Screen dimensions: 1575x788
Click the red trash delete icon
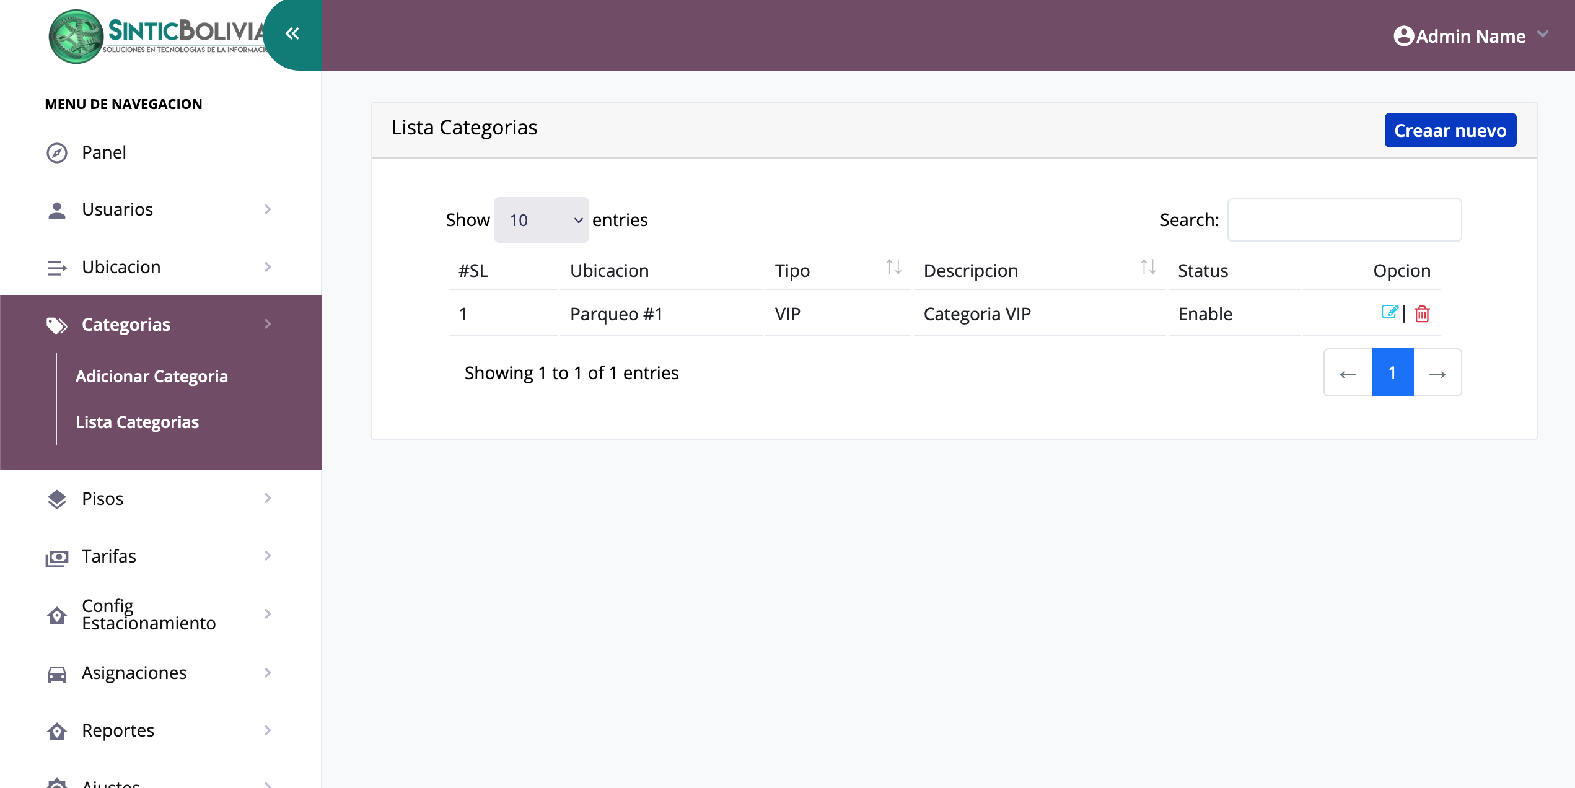coord(1422,314)
